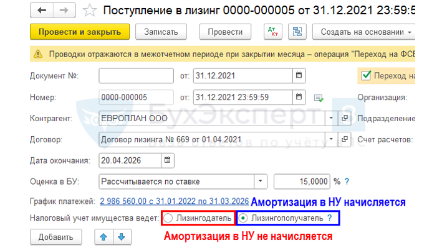This screenshot has height=248, width=442.
Task: Open help question mark near rate percent
Action: tap(347, 181)
